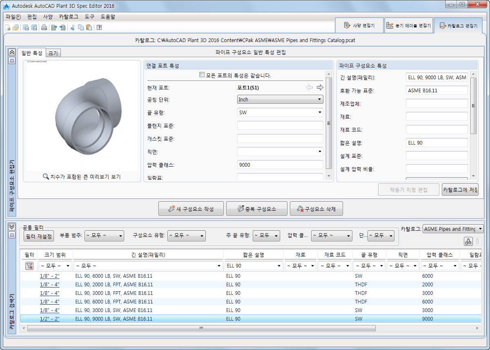Click the square icon under the upper chevron
Screen dimensions: 490x350
[x=12, y=60]
